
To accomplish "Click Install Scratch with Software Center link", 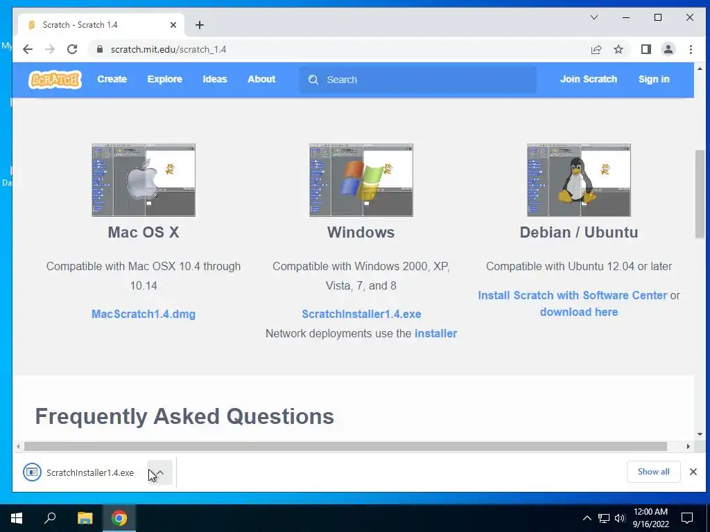I will click(x=572, y=295).
